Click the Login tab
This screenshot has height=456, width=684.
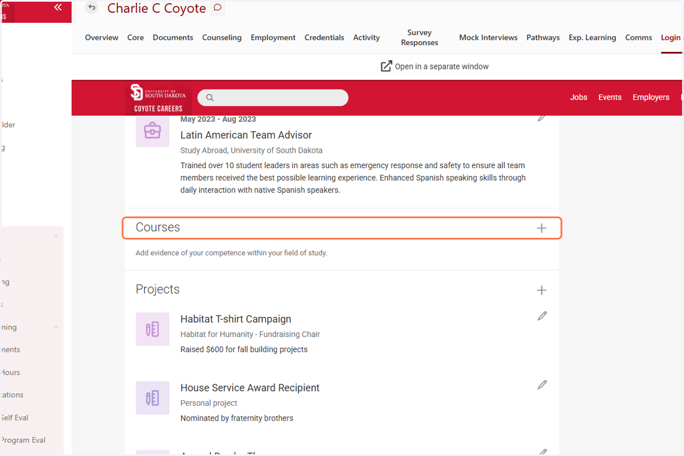(671, 38)
